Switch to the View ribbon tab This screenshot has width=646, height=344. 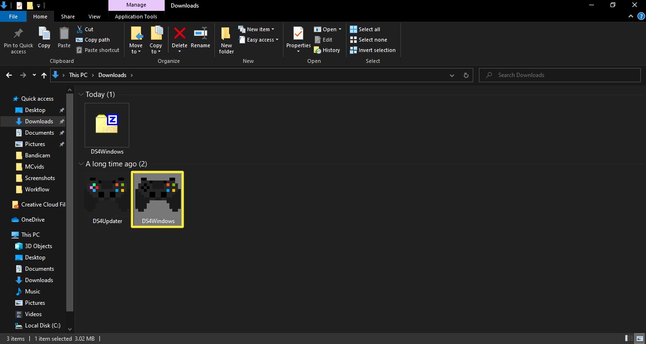coord(95,17)
